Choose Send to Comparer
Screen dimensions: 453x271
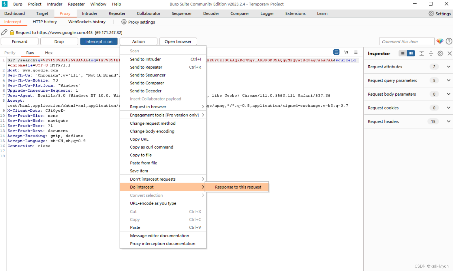[x=163, y=83]
